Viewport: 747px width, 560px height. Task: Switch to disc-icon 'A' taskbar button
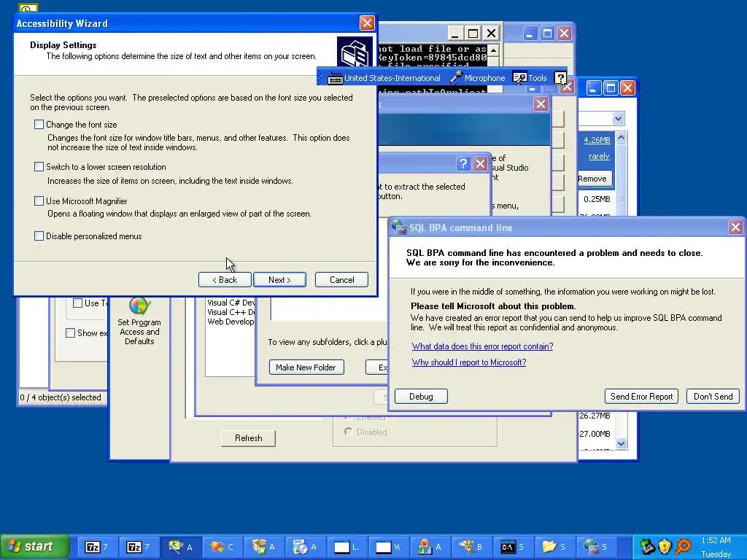click(x=306, y=547)
